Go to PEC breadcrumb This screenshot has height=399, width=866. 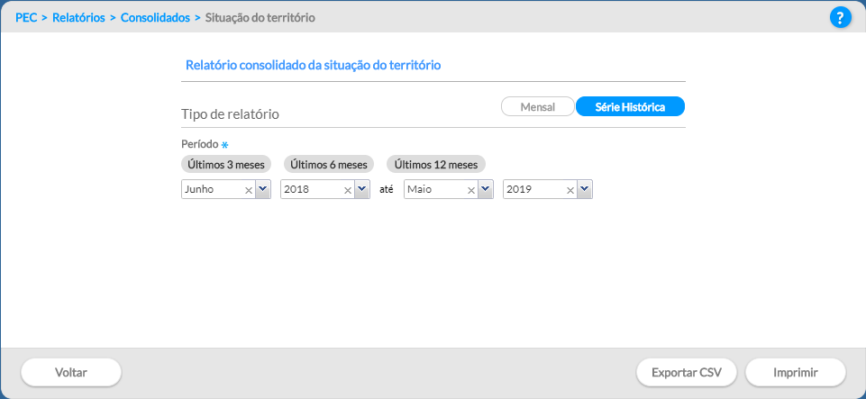tap(26, 18)
